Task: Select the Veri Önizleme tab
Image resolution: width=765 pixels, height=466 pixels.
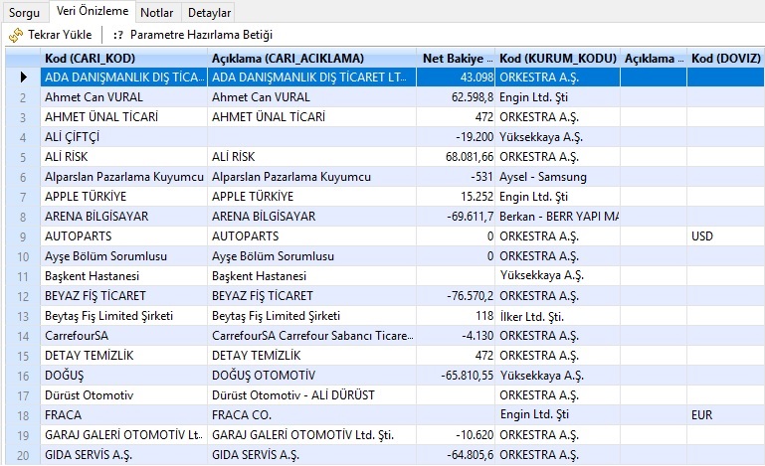Action: point(93,12)
